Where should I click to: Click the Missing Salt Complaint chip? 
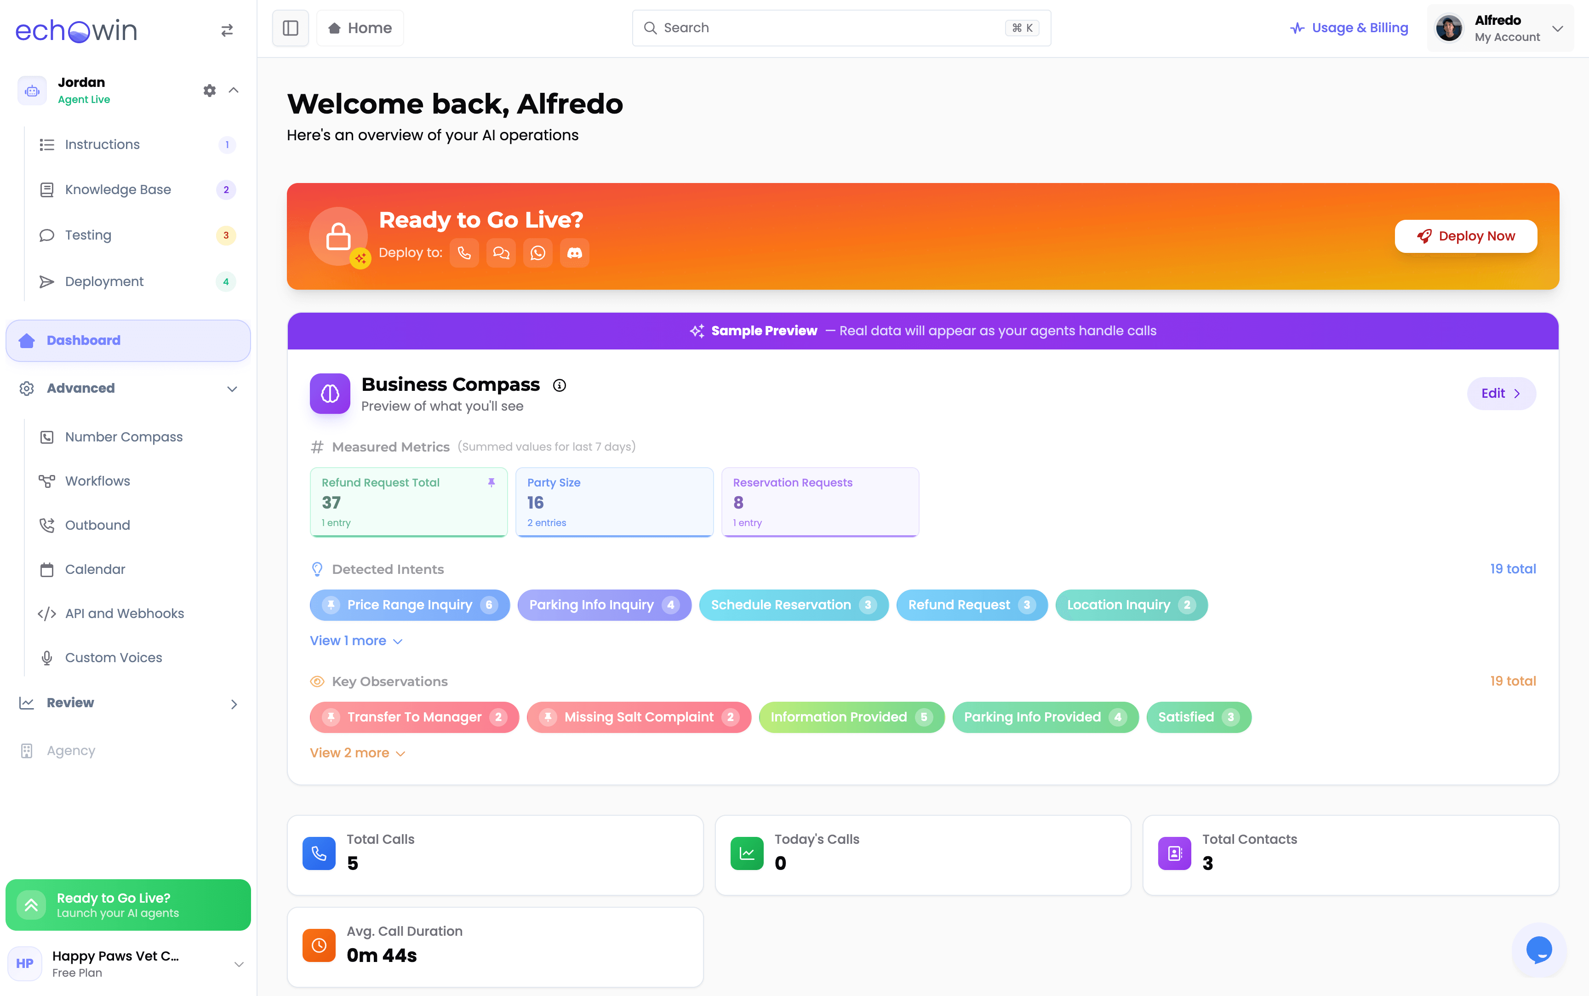[639, 717]
